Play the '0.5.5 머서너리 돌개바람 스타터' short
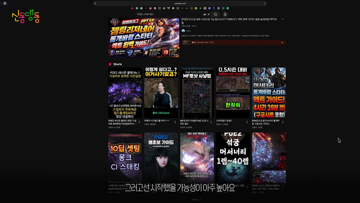This screenshot has width=360, height=203. click(269, 93)
